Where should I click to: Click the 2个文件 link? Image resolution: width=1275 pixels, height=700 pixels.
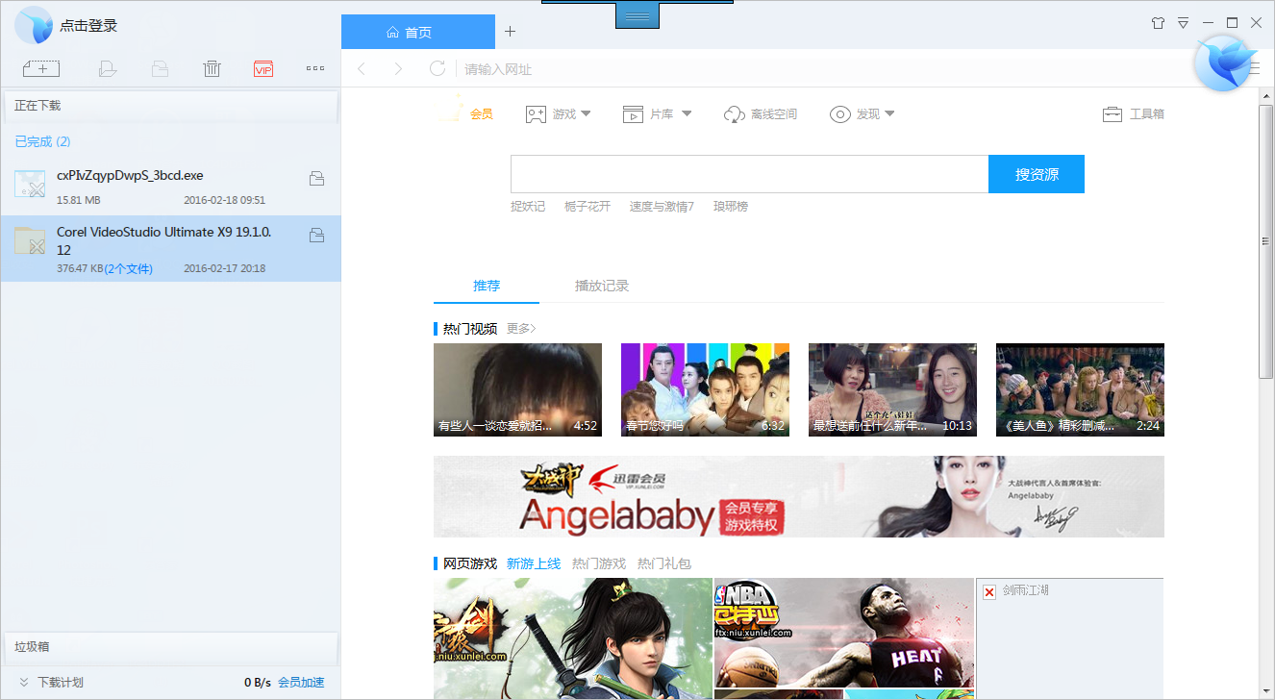tap(129, 269)
